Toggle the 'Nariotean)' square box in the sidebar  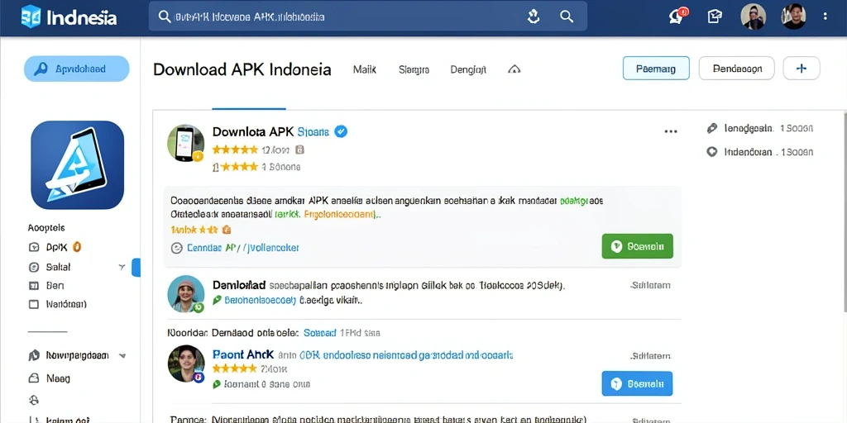pos(33,304)
